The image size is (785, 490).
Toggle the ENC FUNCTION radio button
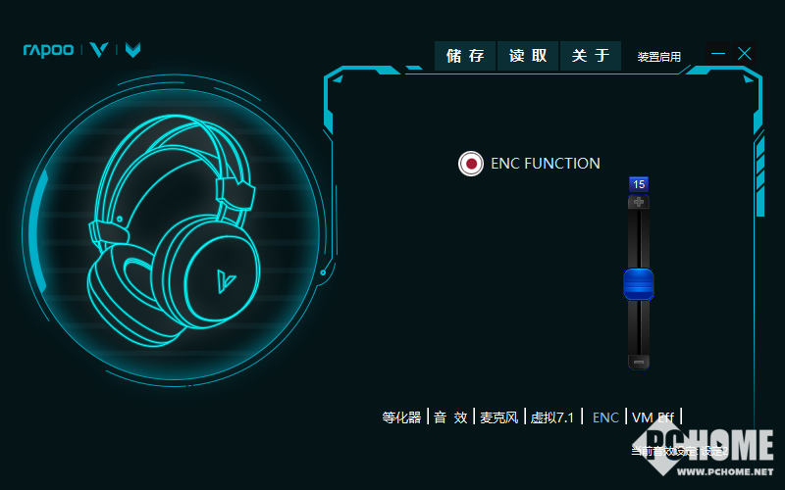pos(471,164)
